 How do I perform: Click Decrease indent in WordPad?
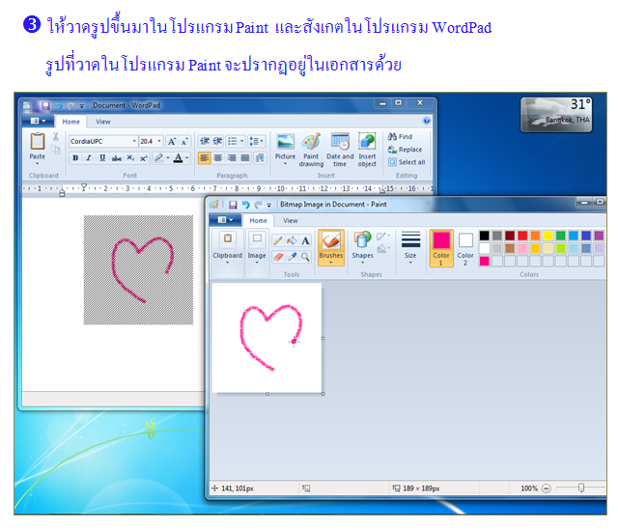[x=204, y=141]
